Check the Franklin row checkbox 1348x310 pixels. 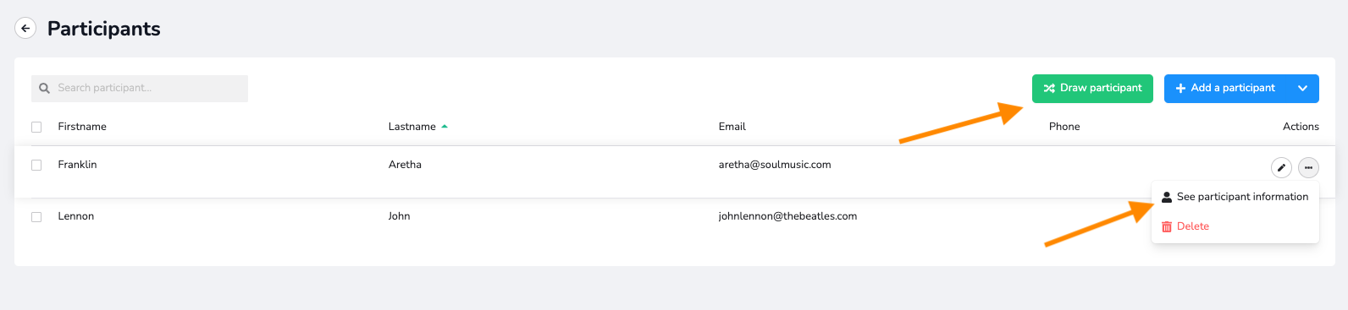pyautogui.click(x=36, y=166)
